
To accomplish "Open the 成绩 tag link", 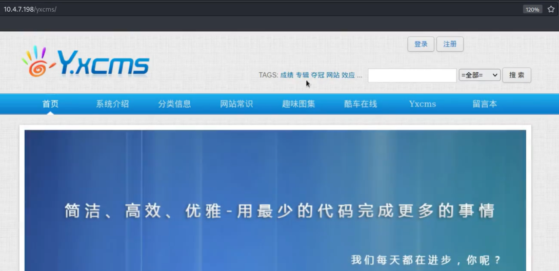I will tap(287, 75).
